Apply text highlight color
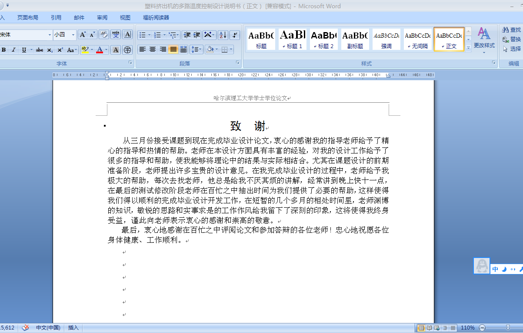This screenshot has height=333, width=523. [x=85, y=50]
